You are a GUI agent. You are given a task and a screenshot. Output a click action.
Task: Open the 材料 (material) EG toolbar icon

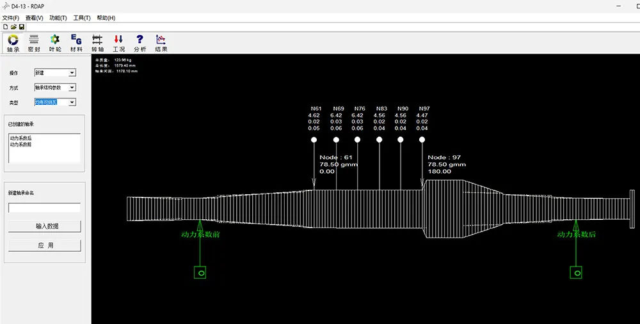76,43
